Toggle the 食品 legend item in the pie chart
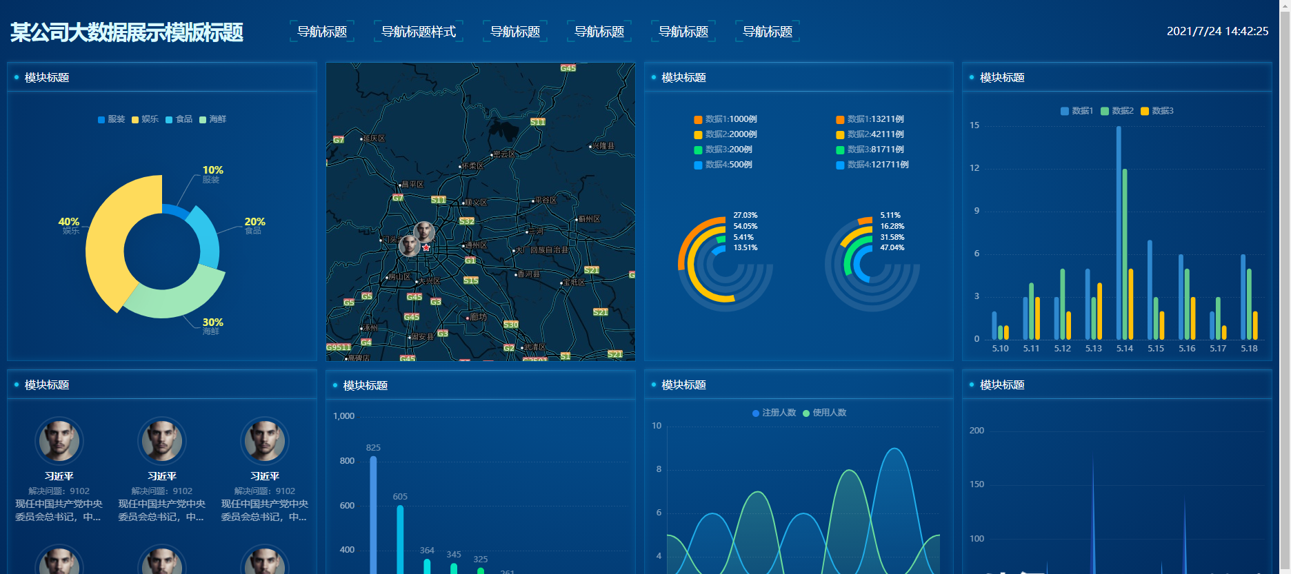 [179, 119]
